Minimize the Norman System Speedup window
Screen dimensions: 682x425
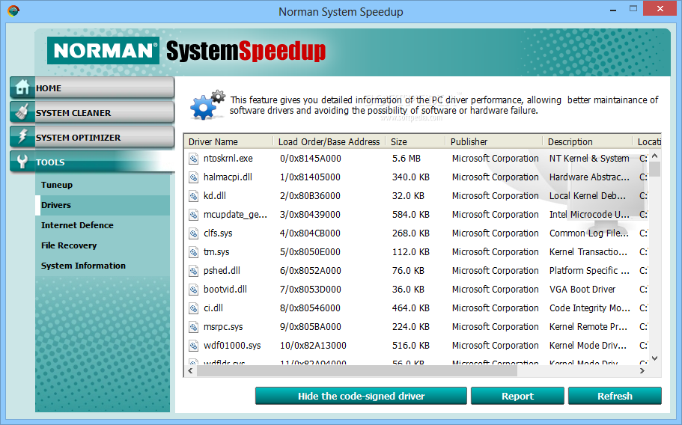[x=613, y=9]
